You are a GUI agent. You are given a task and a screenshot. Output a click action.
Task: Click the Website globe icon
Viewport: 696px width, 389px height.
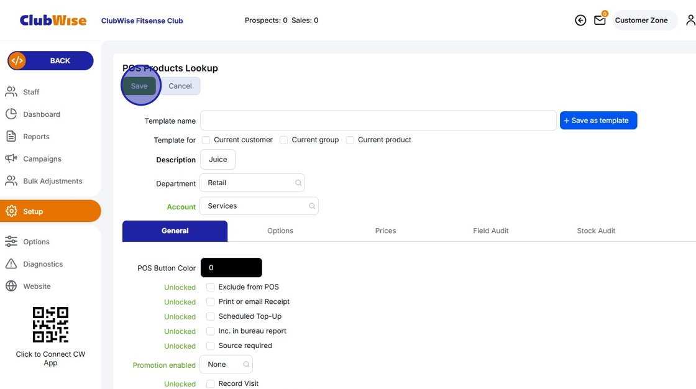(x=11, y=286)
